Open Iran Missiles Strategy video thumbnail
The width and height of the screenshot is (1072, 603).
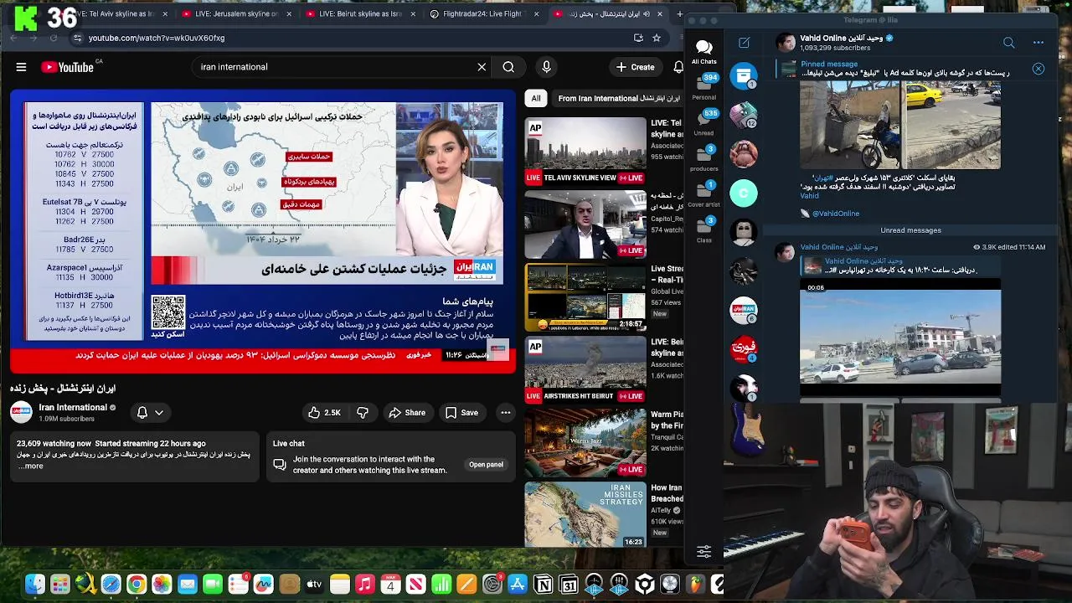pos(585,514)
